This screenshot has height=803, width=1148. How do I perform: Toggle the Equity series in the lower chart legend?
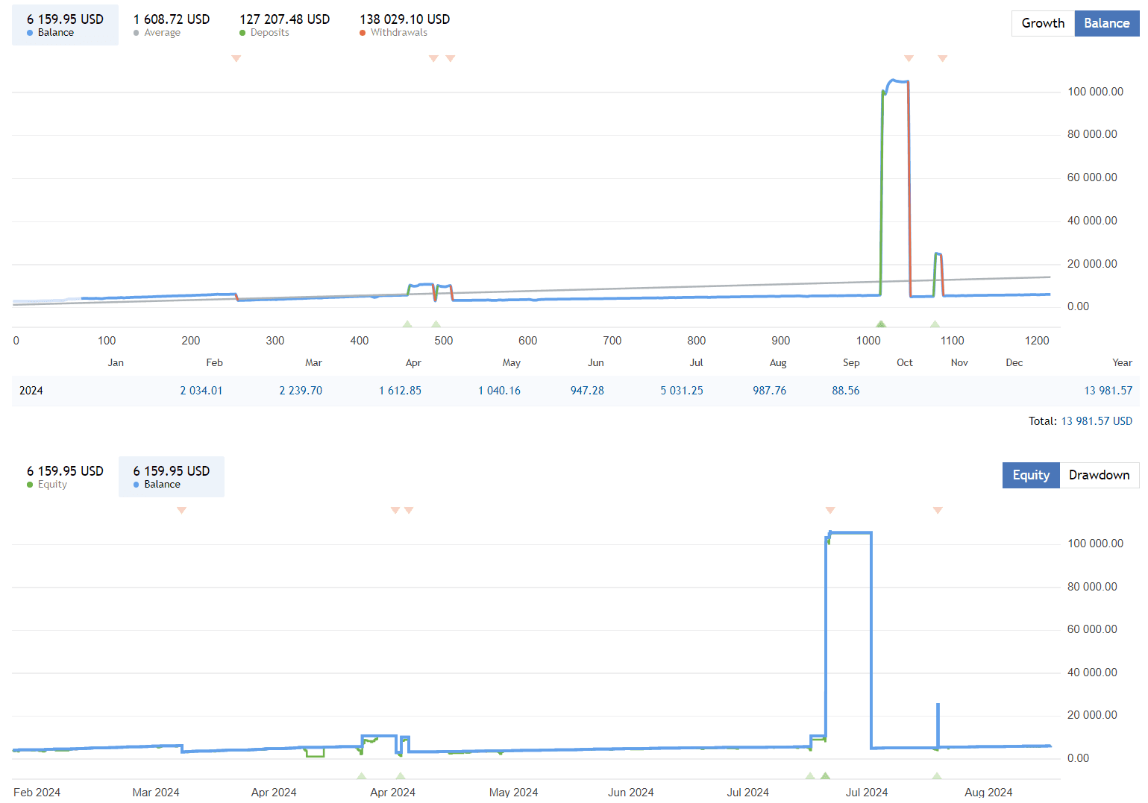(52, 484)
